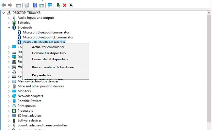Click the Processors chip icon
The height and width of the screenshot is (130, 212).
coord(14,111)
